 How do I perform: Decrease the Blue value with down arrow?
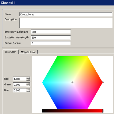(x=28, y=91)
